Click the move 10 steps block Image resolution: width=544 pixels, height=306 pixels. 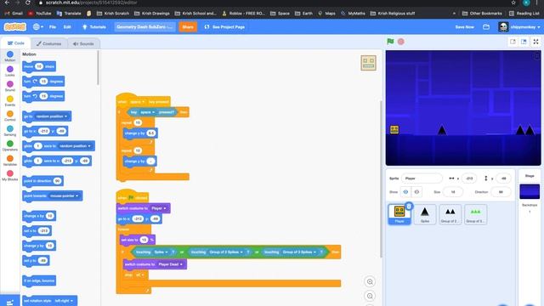[x=39, y=66]
